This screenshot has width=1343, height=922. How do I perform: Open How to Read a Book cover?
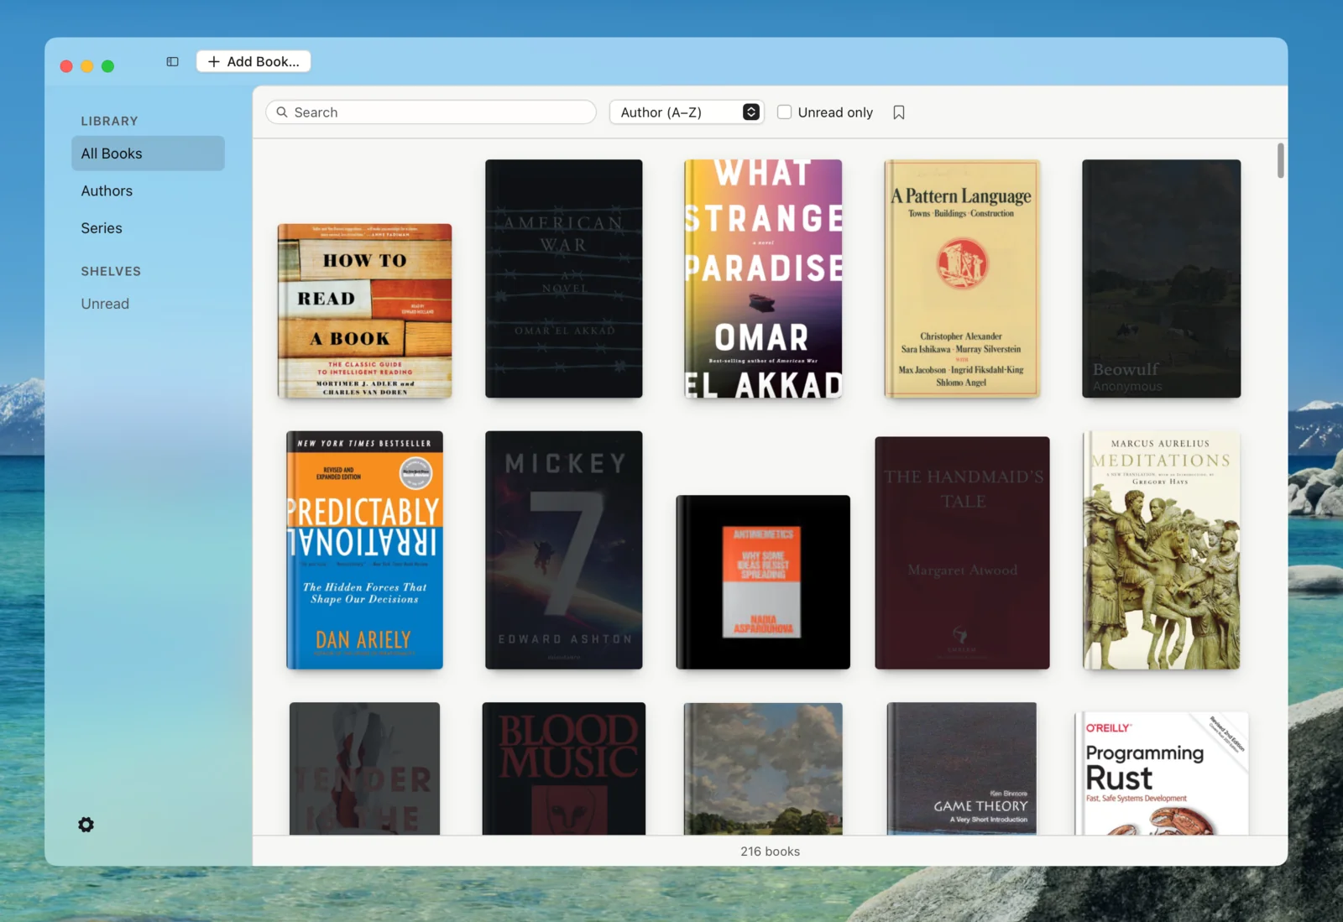point(365,310)
